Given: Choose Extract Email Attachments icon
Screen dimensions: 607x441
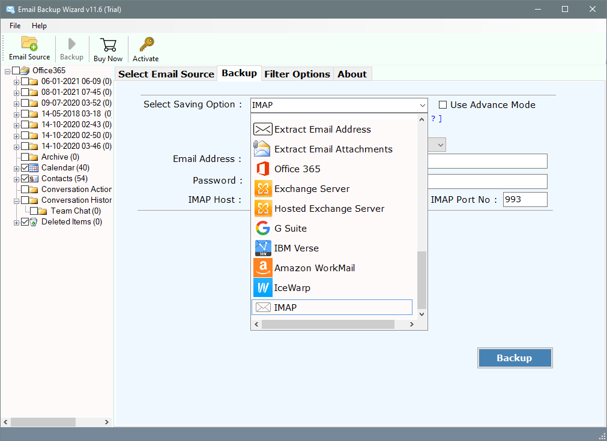Looking at the screenshot, I should (262, 149).
